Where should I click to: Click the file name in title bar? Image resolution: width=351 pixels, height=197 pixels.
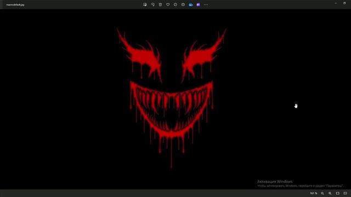tap(15, 5)
